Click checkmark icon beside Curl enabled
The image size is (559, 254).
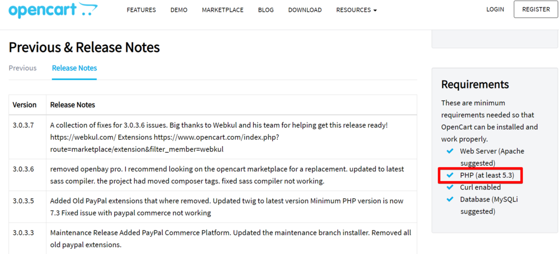tap(450, 187)
